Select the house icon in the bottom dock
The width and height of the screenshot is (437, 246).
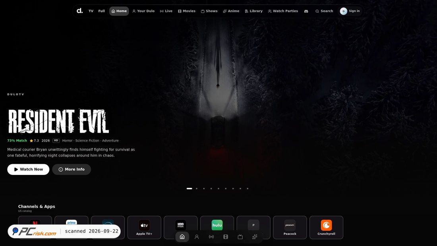click(x=182, y=237)
